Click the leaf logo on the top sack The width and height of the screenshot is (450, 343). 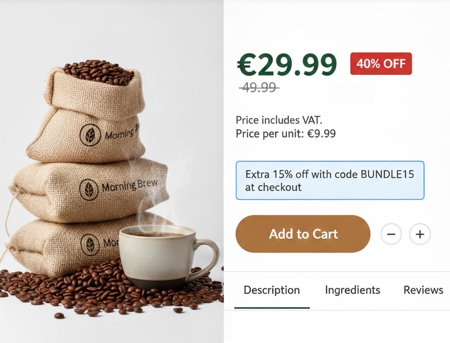(x=90, y=135)
